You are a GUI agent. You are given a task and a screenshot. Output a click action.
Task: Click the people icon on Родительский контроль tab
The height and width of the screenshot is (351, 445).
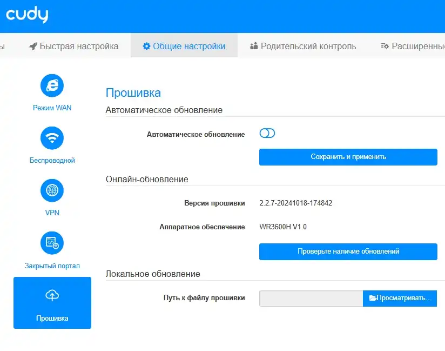coord(253,46)
